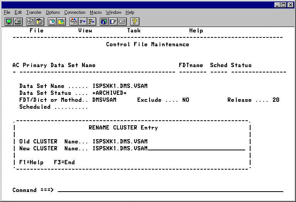Increase font size with F up-arrow icon
This screenshot has width=296, height=202.
pos(91,22)
